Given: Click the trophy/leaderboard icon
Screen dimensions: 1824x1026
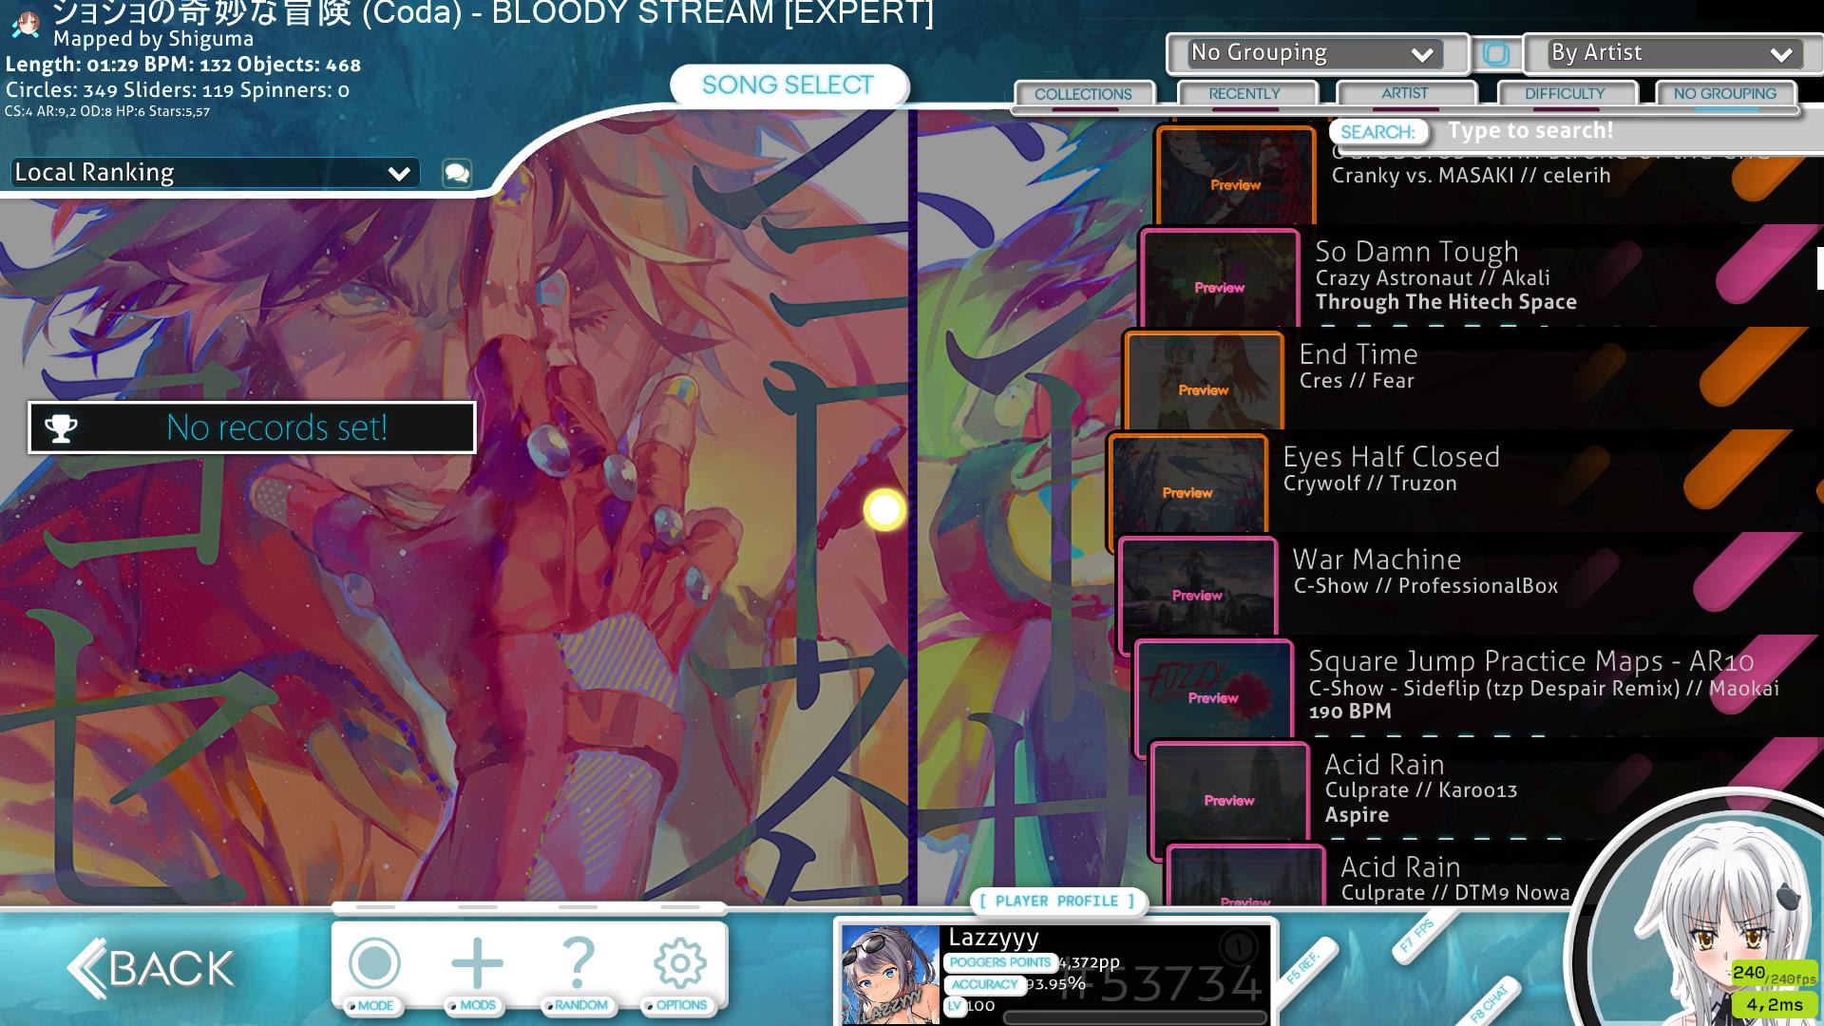Looking at the screenshot, I should [x=59, y=428].
